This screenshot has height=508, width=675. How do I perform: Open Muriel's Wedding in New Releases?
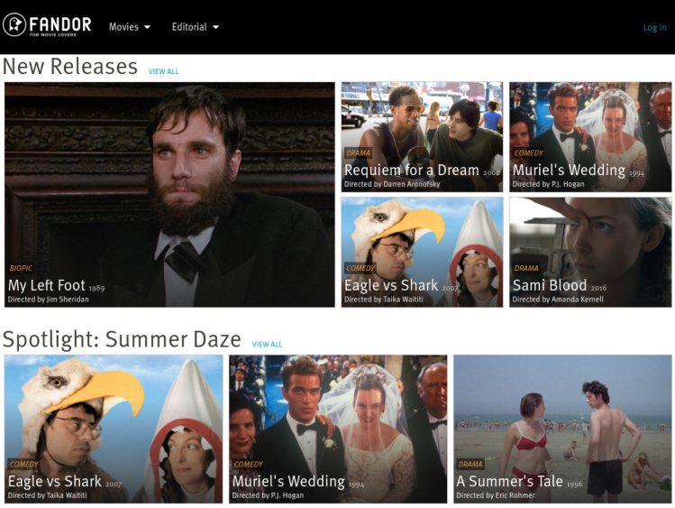590,137
